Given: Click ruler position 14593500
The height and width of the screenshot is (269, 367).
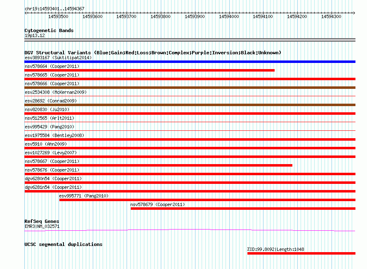Looking at the screenshot, I should (x=58, y=16).
